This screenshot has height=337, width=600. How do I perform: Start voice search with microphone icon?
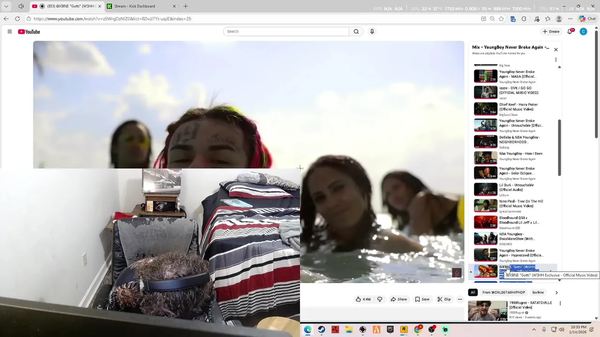(x=372, y=31)
